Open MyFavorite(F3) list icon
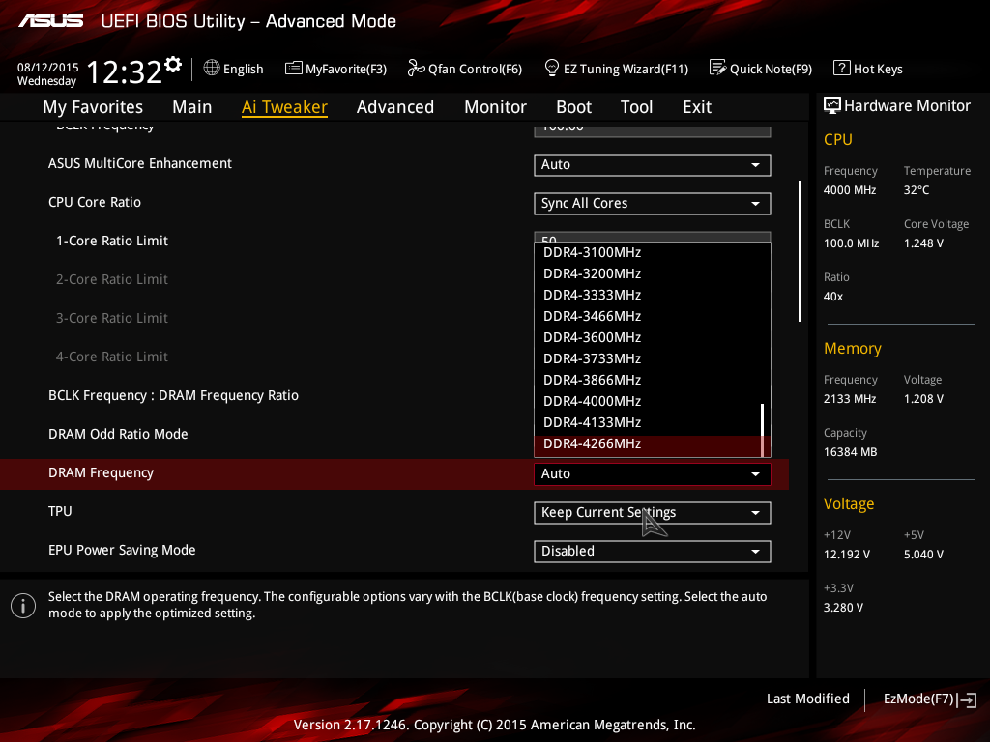The width and height of the screenshot is (990, 742). (294, 69)
